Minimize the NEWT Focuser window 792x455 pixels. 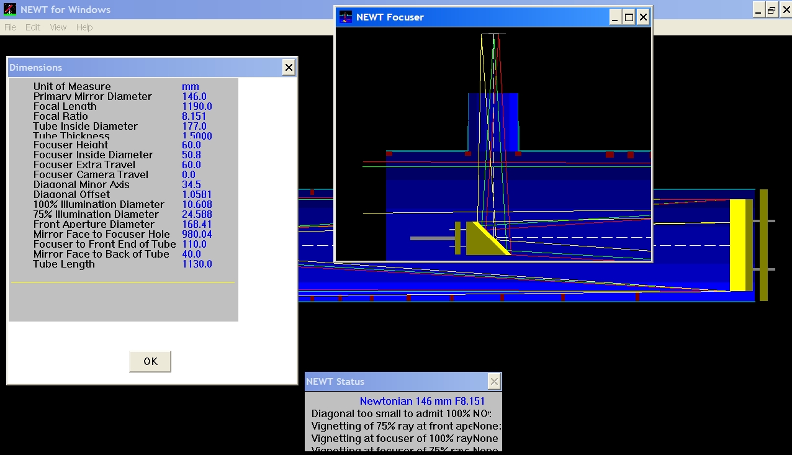tap(614, 17)
